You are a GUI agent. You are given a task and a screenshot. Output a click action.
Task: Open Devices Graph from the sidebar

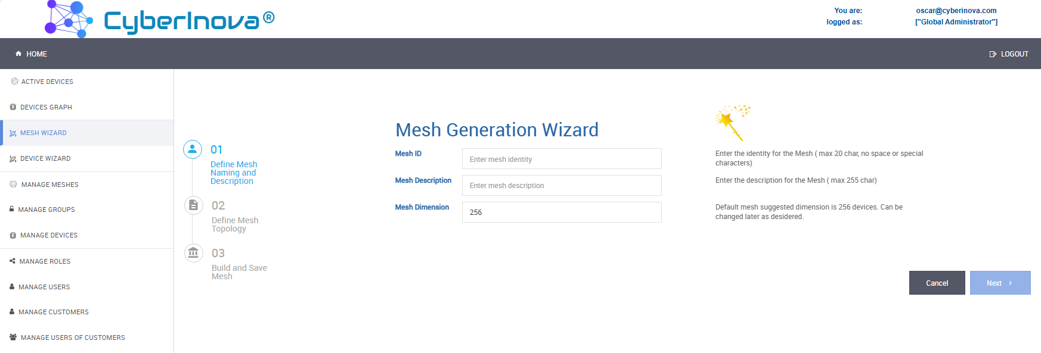click(x=46, y=107)
